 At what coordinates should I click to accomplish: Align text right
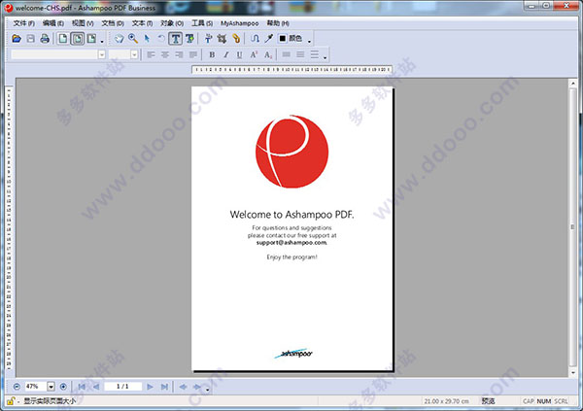(x=179, y=54)
